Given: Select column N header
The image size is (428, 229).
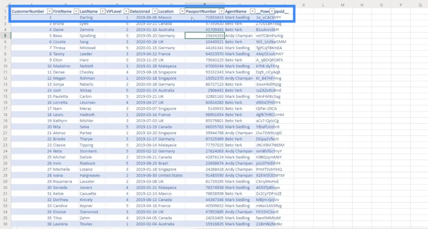Looking at the screenshot, I should tap(362, 5).
